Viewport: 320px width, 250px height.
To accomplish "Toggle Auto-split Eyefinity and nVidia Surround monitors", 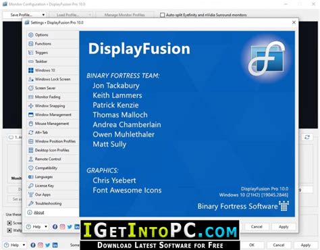I will 162,15.
